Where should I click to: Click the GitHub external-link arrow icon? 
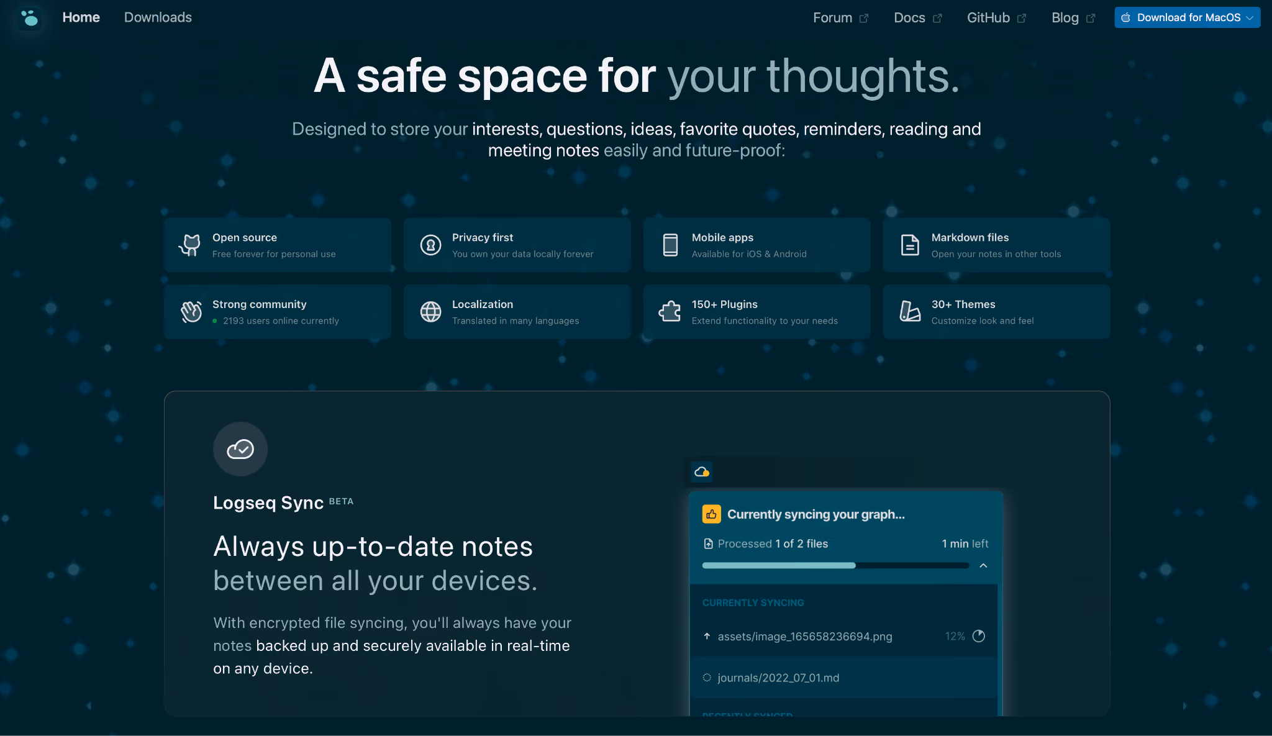[1022, 19]
